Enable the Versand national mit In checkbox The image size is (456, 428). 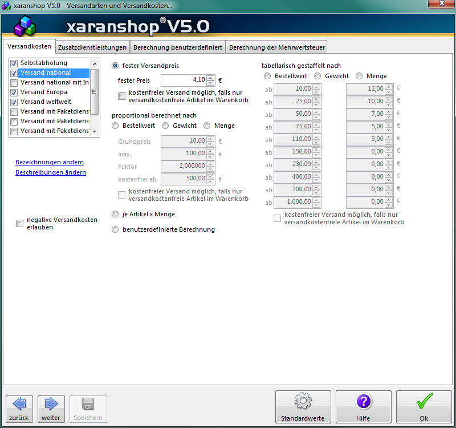[x=14, y=83]
